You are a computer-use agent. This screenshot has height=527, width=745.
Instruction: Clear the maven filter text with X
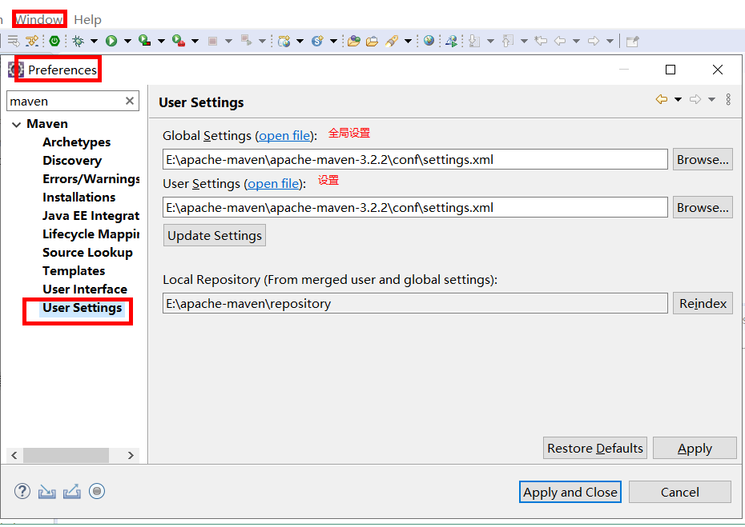(x=129, y=101)
